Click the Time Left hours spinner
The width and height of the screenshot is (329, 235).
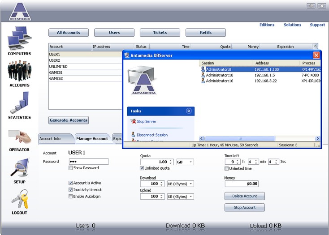[238, 162]
